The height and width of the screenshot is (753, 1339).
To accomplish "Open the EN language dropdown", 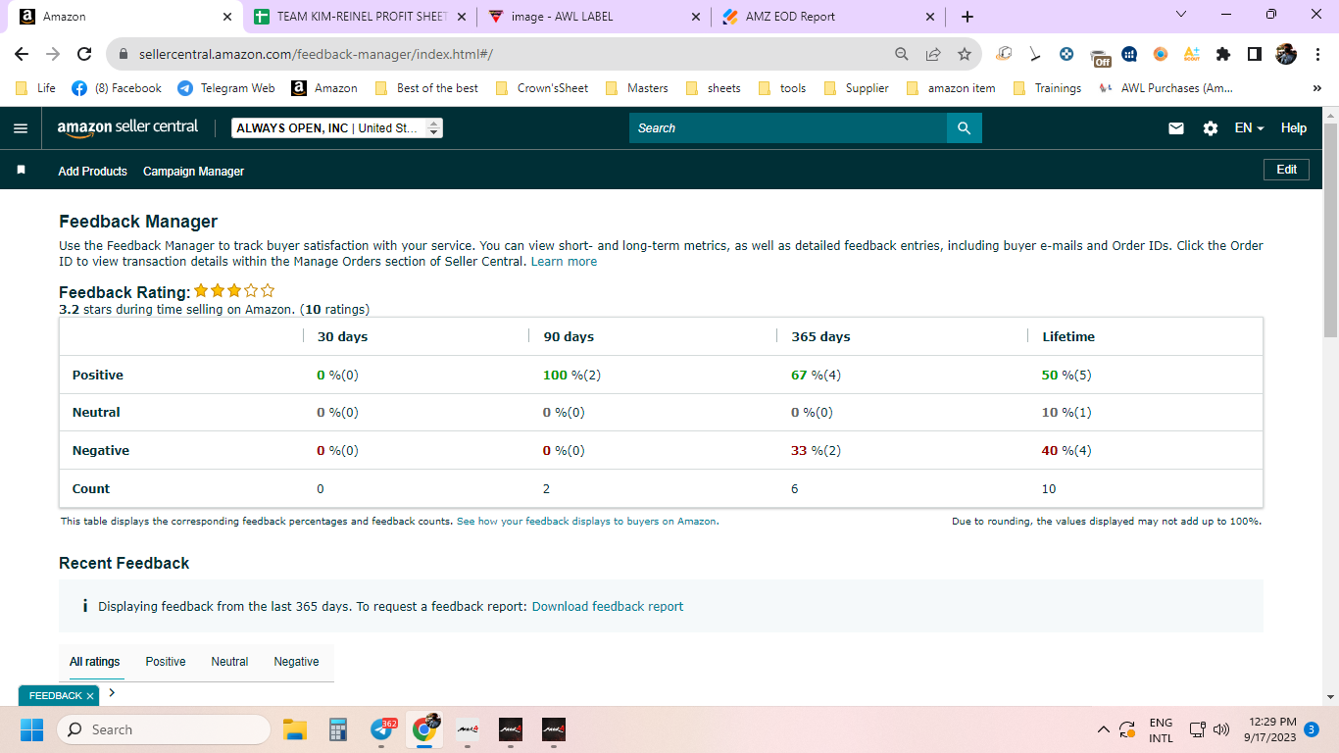I will coord(1249,128).
